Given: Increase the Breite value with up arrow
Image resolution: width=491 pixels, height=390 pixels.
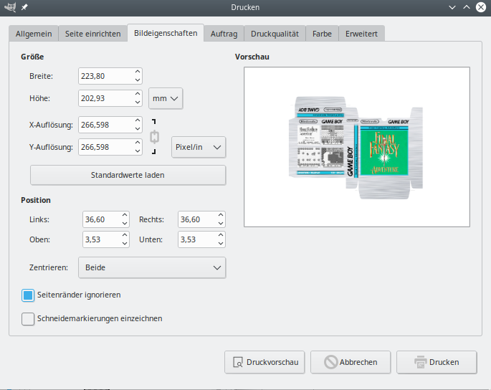Looking at the screenshot, I should (x=138, y=72).
